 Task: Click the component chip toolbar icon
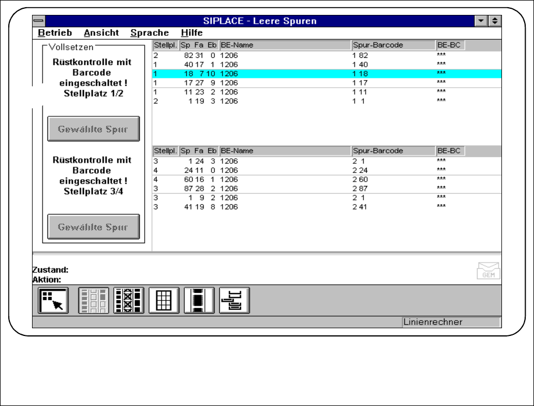199,301
